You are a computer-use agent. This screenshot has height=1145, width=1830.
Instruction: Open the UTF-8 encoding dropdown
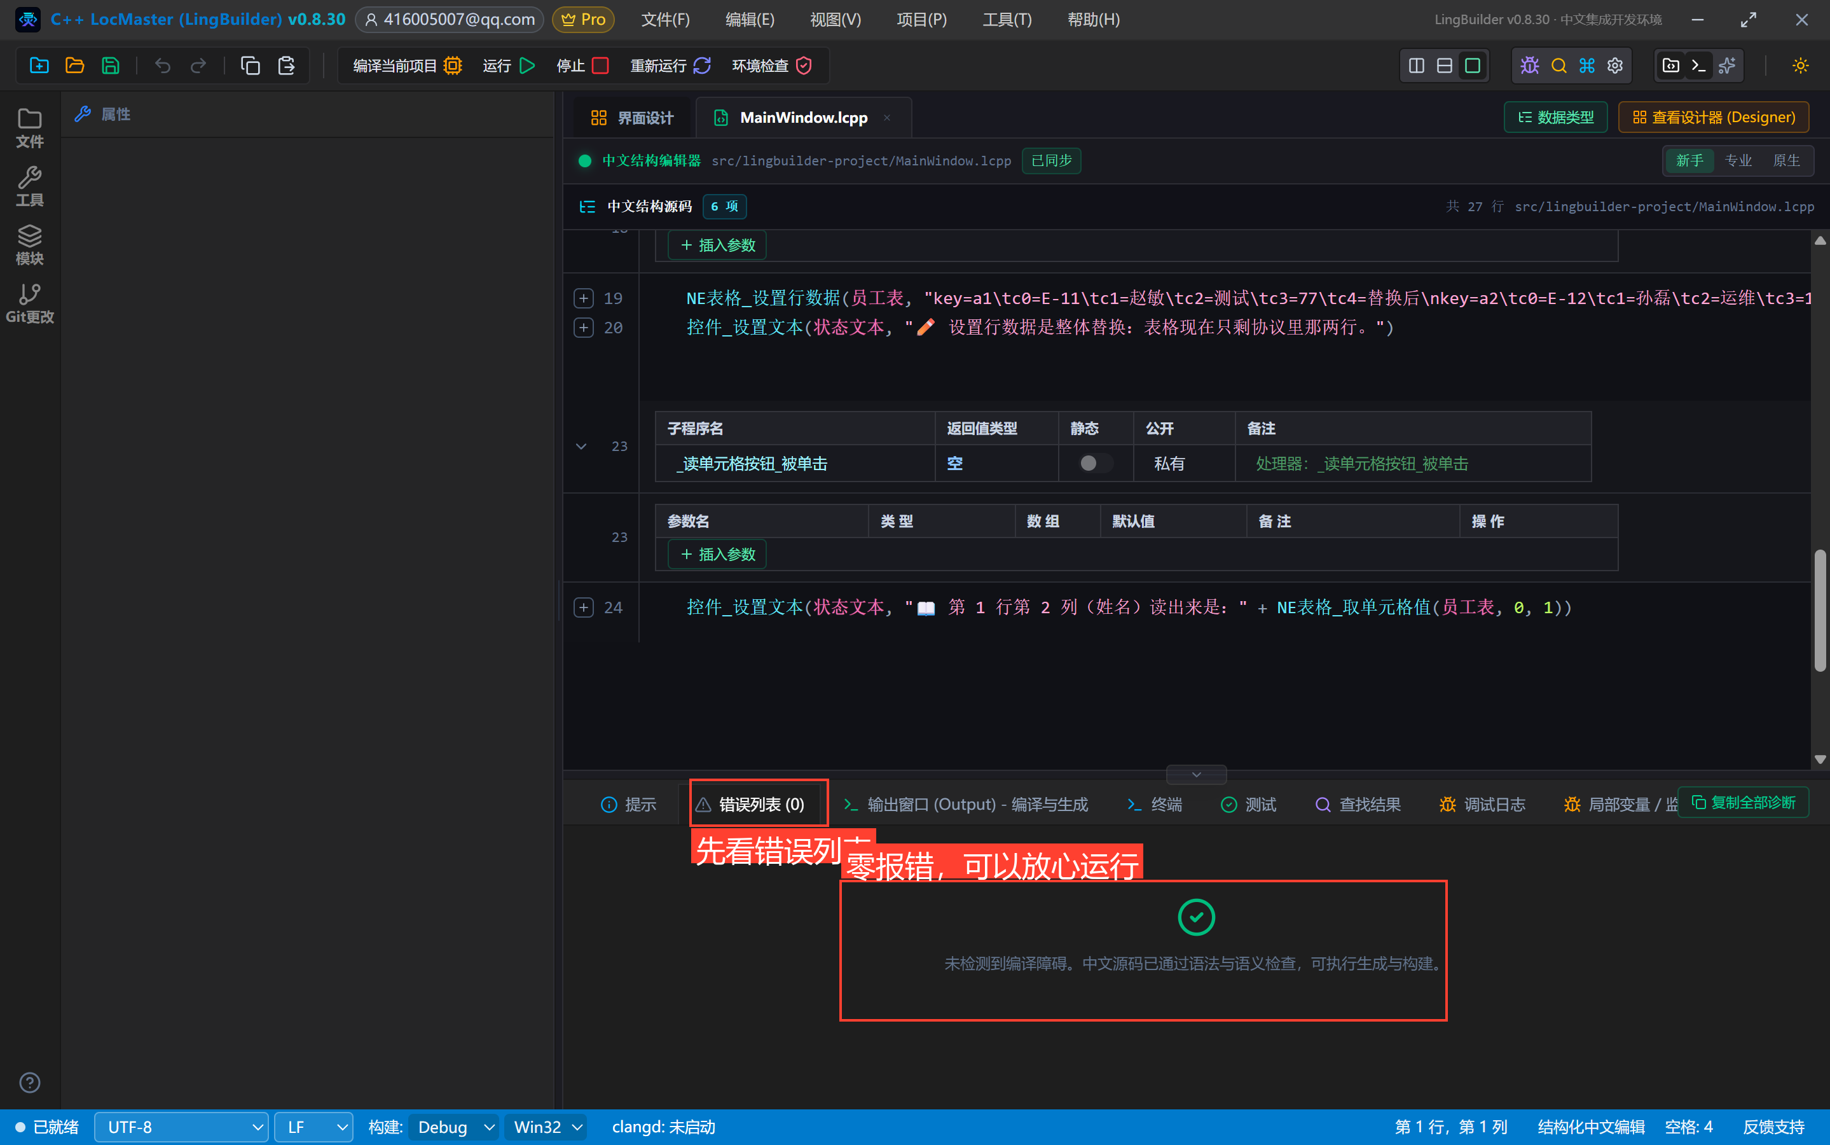tap(182, 1127)
